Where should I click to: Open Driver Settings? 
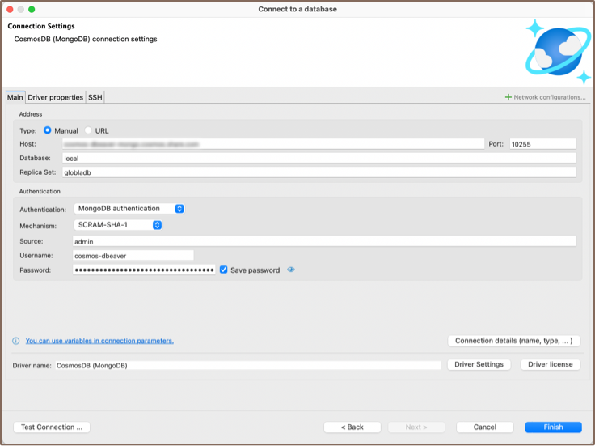tap(479, 364)
